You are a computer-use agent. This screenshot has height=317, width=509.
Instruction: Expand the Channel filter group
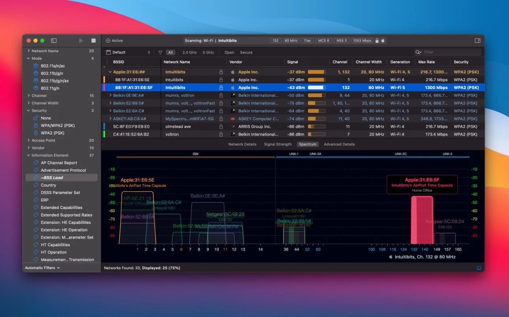coord(28,96)
